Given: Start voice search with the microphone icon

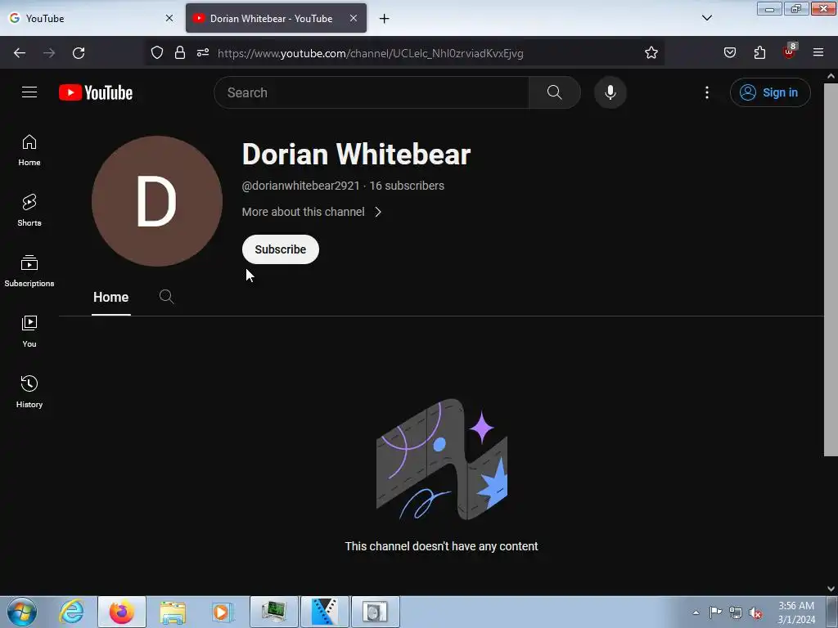Looking at the screenshot, I should (x=610, y=92).
